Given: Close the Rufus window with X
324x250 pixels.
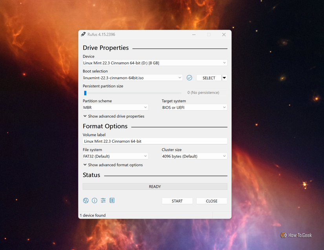Looking at the screenshot, I should click(224, 34).
